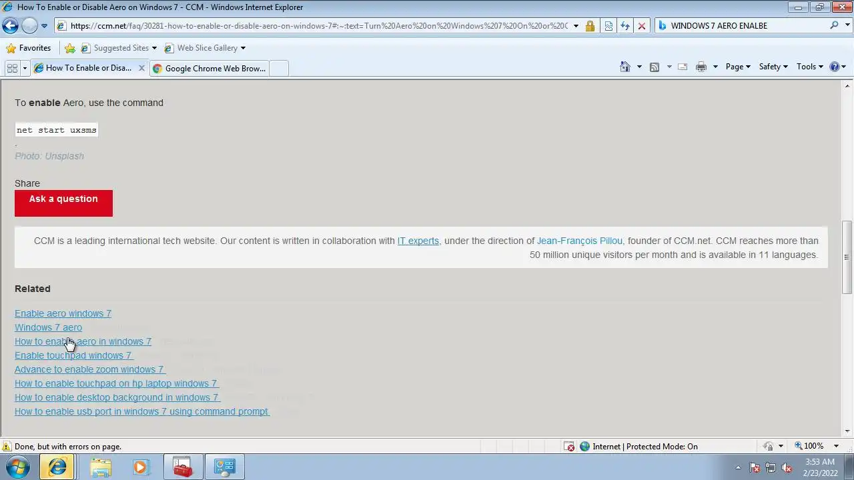Toggle Compatibility View icon
This screenshot has width=854, height=480.
[608, 26]
